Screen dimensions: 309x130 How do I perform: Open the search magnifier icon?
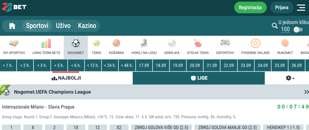coord(275,26)
